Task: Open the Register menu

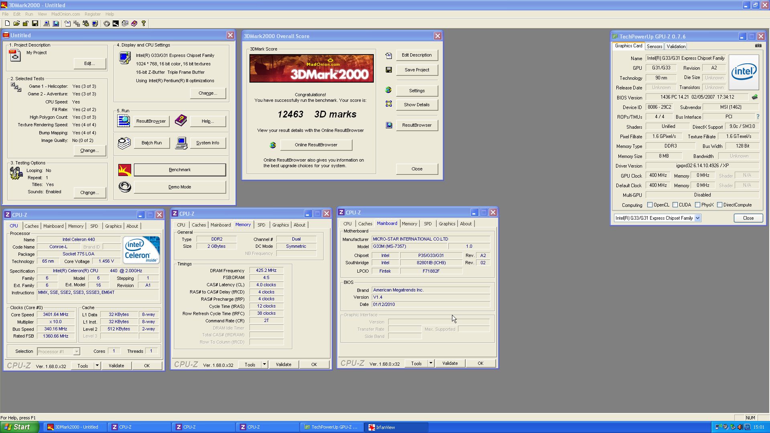Action: click(x=93, y=14)
